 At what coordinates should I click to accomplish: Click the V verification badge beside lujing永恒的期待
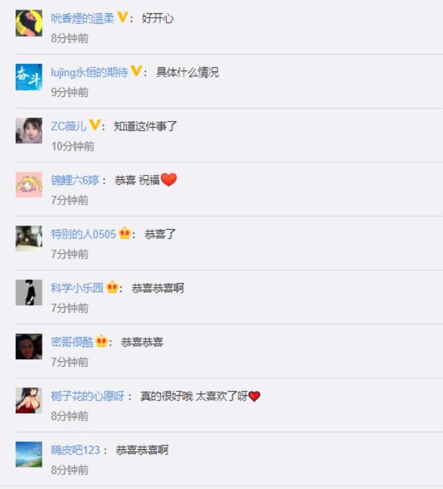click(x=136, y=71)
